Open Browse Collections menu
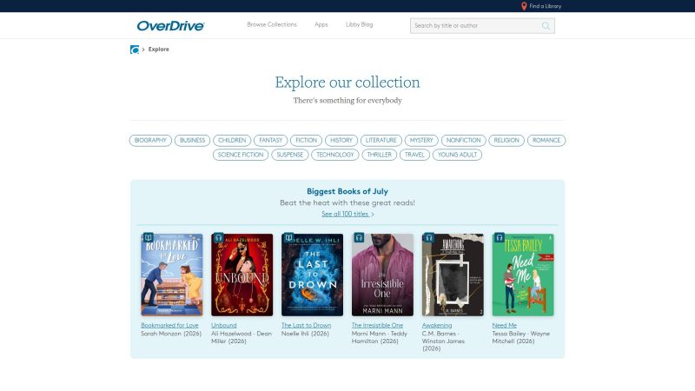The height and width of the screenshot is (391, 695). (272, 25)
